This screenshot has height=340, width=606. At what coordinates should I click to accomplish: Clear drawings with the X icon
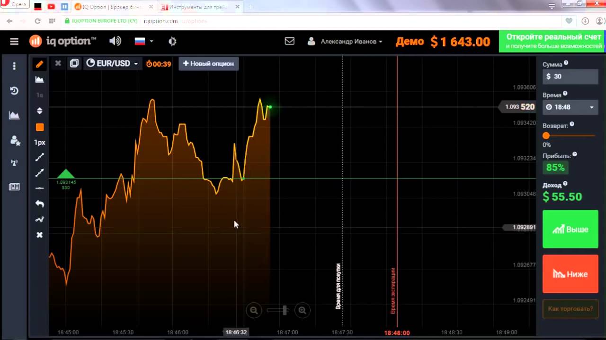40,235
